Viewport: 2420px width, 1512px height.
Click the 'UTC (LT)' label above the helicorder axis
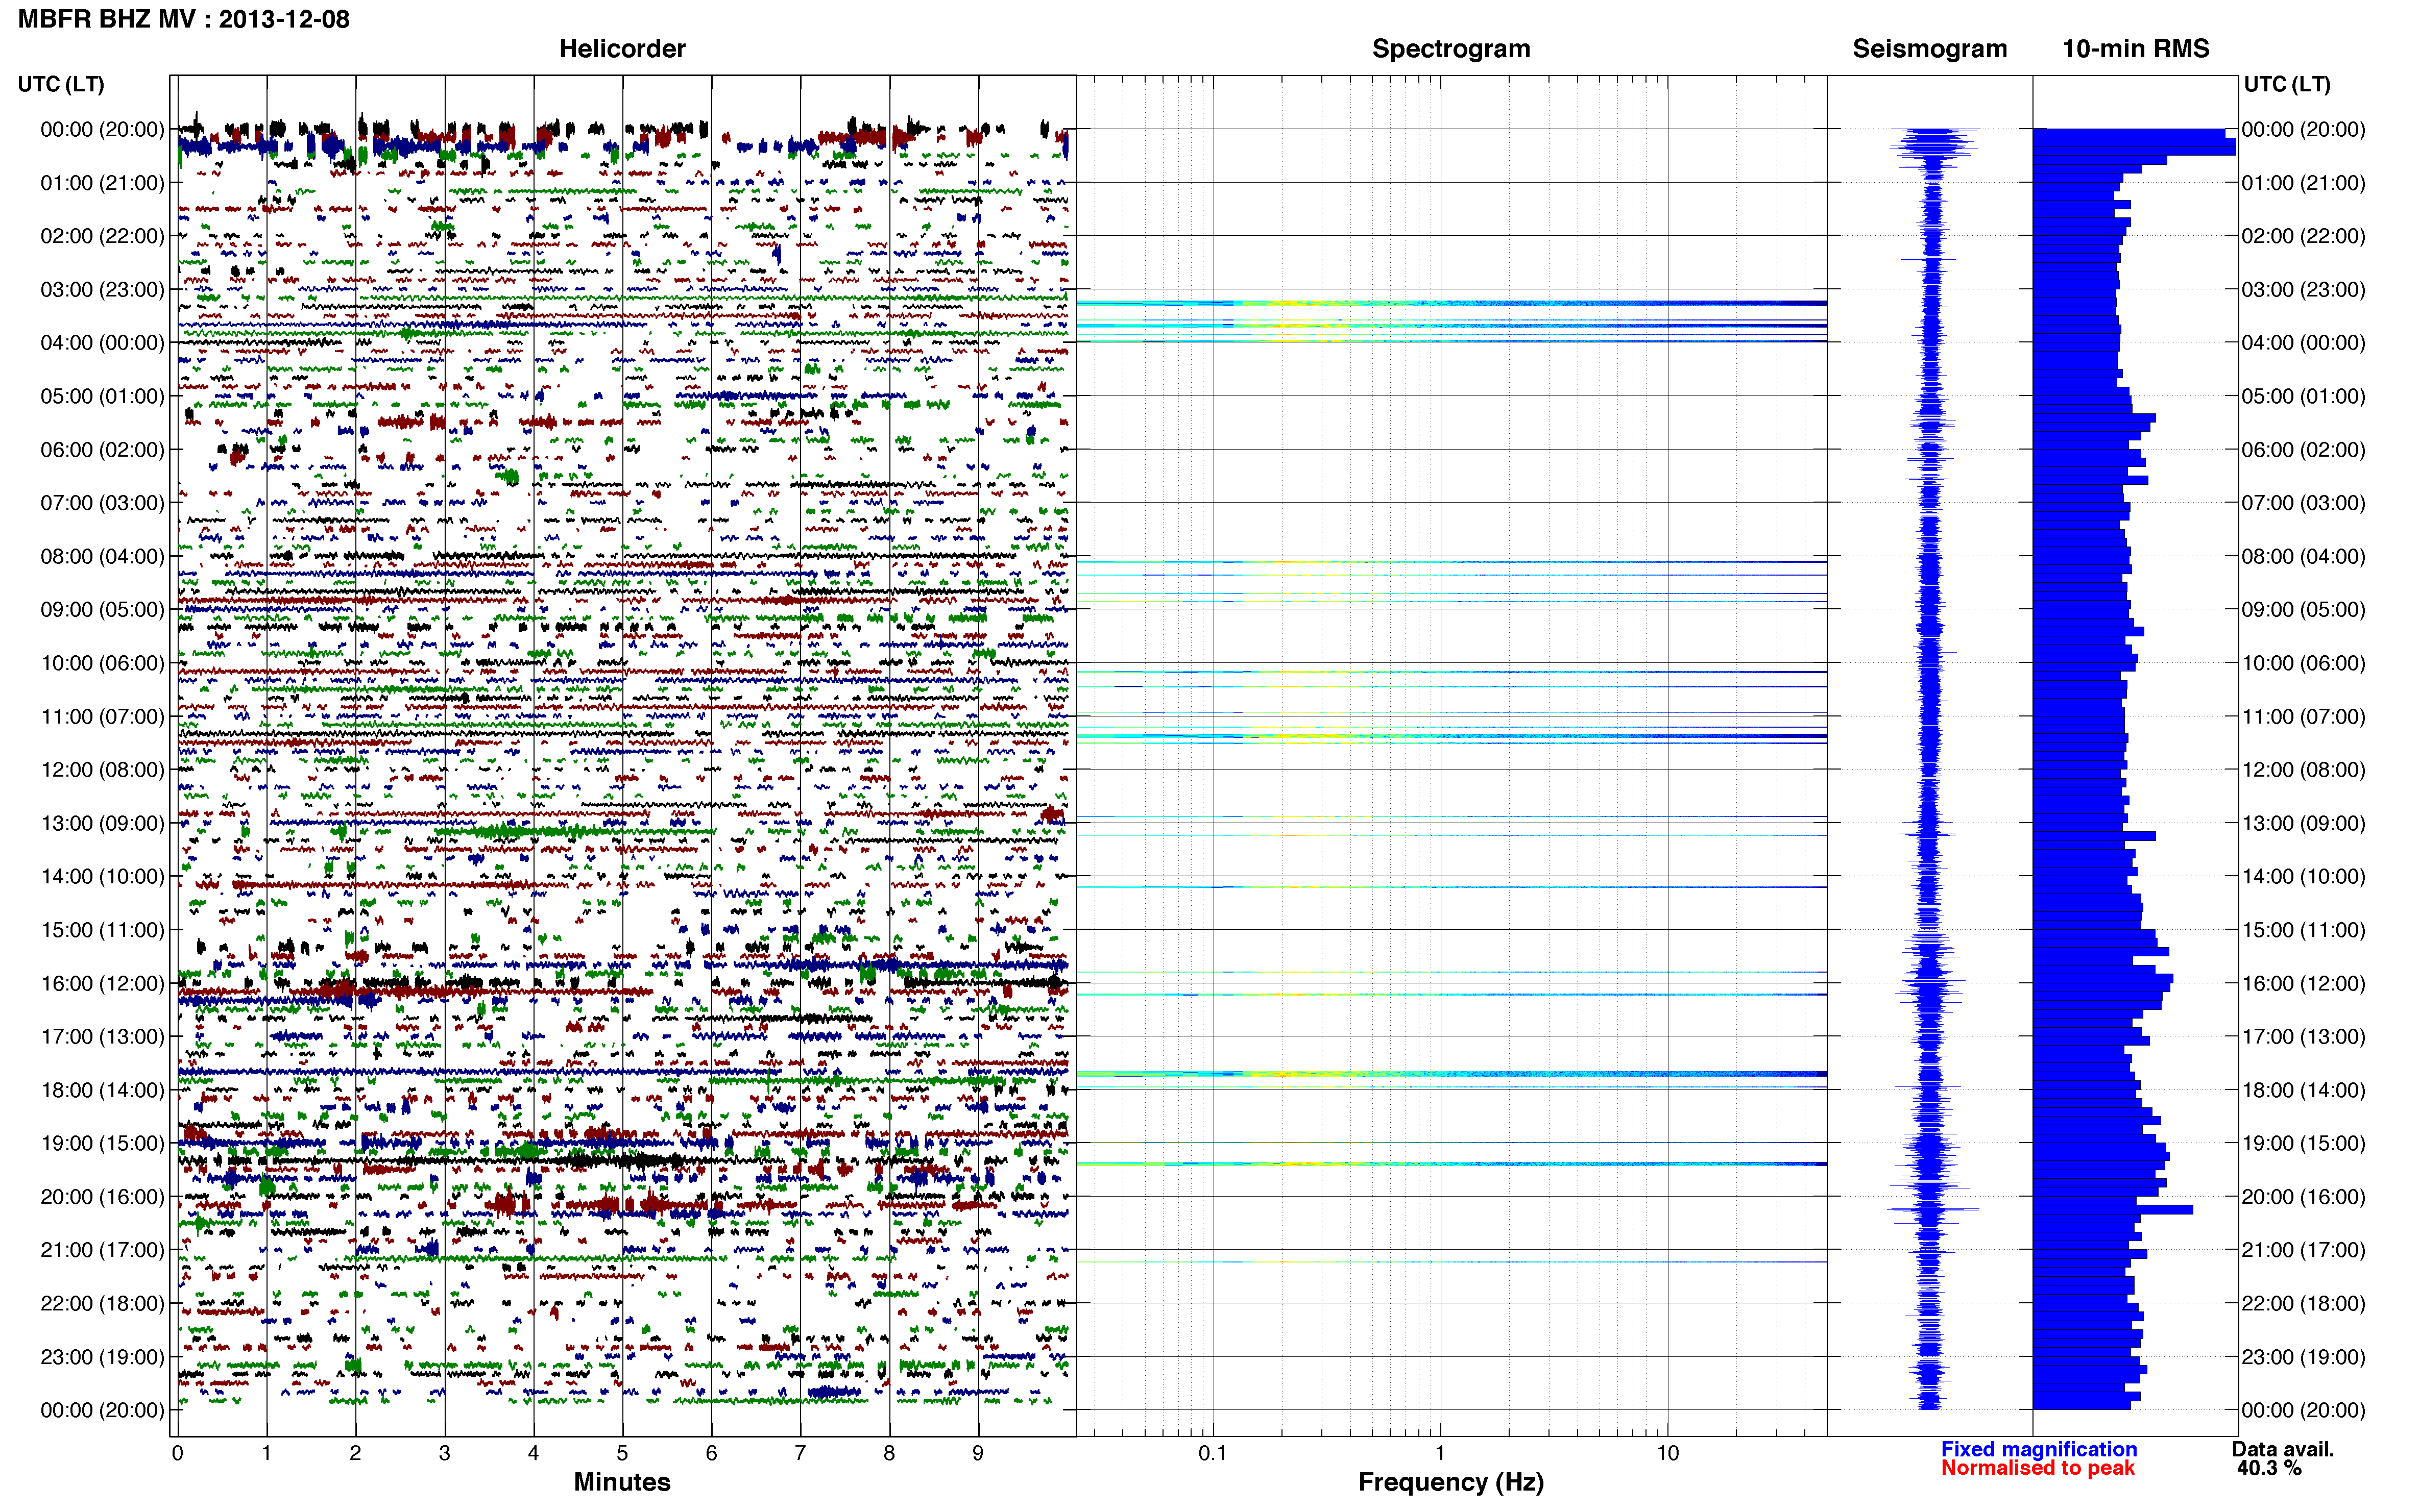61,84
